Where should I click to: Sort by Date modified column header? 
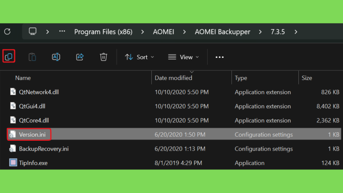174,78
